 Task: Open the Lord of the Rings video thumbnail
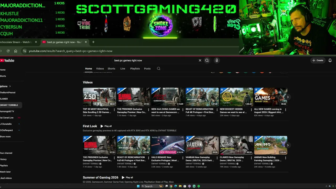tap(236, 97)
